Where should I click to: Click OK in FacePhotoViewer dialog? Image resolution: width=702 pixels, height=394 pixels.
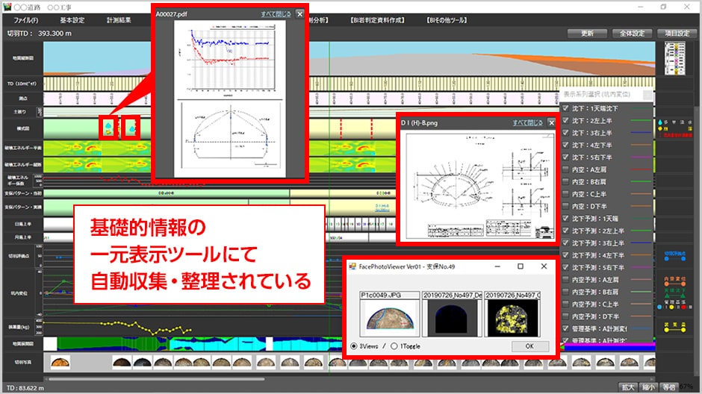tap(529, 346)
